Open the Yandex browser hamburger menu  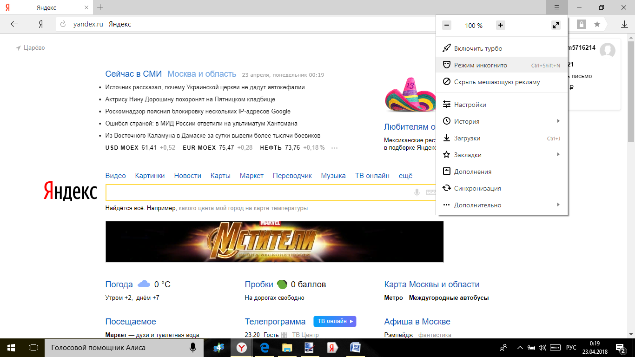(557, 7)
